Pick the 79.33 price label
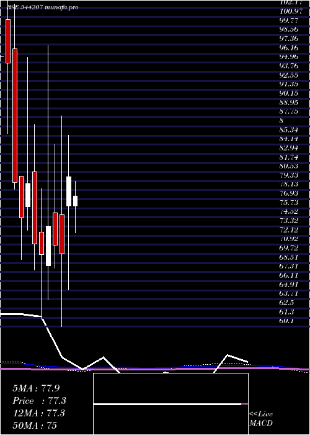 (289, 175)
